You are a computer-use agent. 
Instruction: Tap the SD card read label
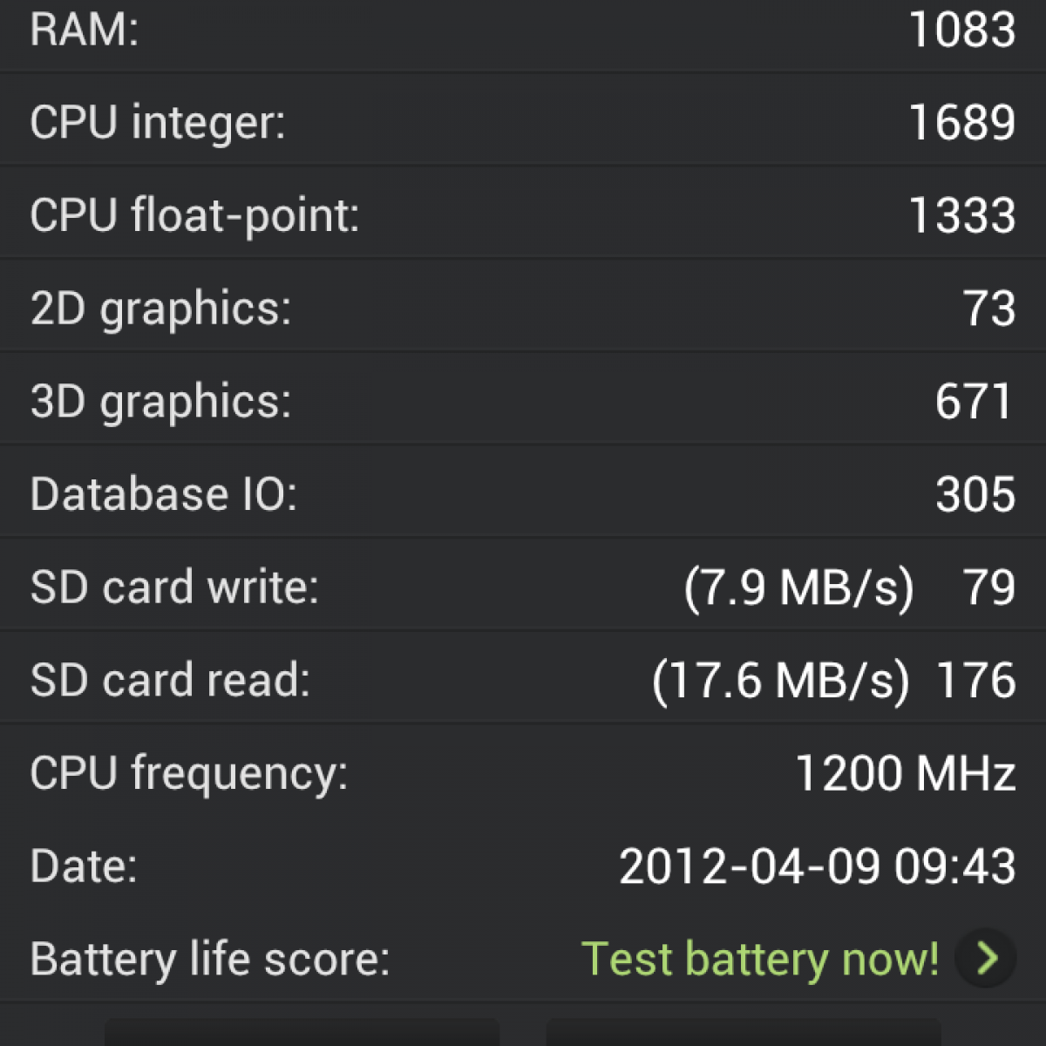click(170, 680)
